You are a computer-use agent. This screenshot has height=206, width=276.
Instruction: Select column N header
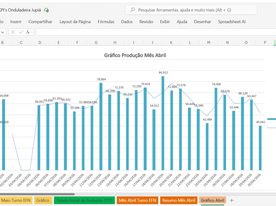click(x=227, y=43)
